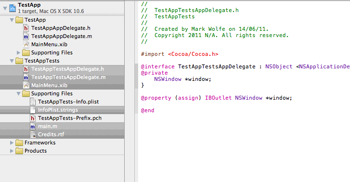Click the Supporting Files folder icon under TestApp
The image size is (350, 182).
pos(26,52)
